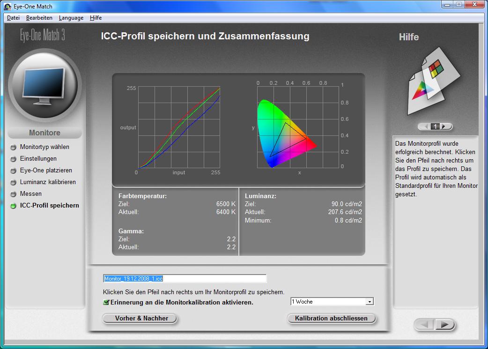
Task: Click the Farbtemperatur Aktuell value 6400 K
Action: click(x=226, y=212)
